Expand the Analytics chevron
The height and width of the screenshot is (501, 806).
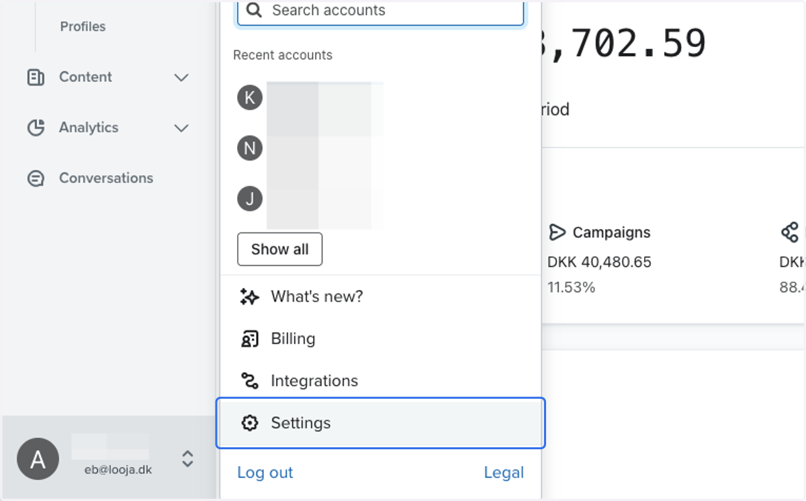click(181, 128)
